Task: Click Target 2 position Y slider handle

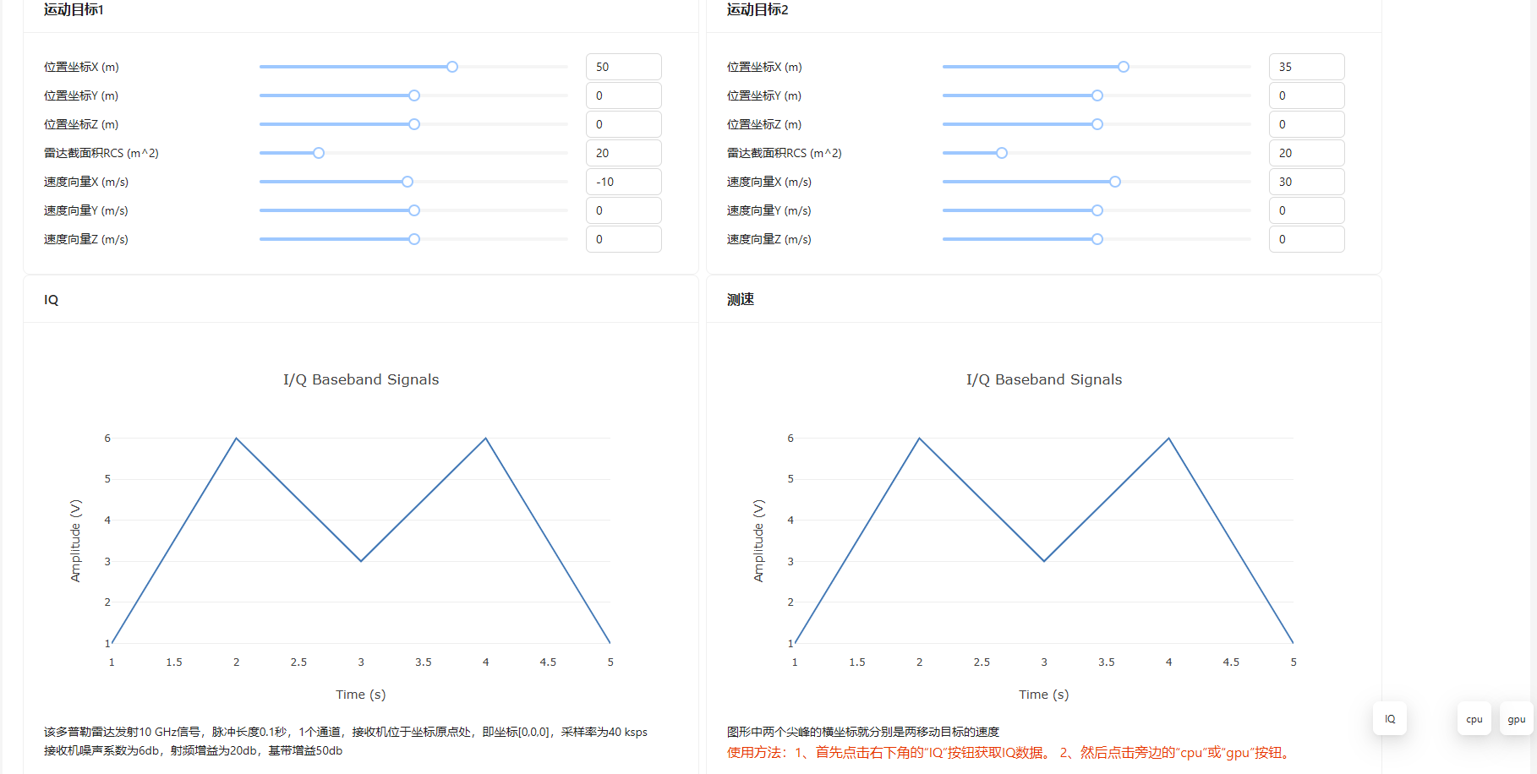Action: (x=1097, y=95)
